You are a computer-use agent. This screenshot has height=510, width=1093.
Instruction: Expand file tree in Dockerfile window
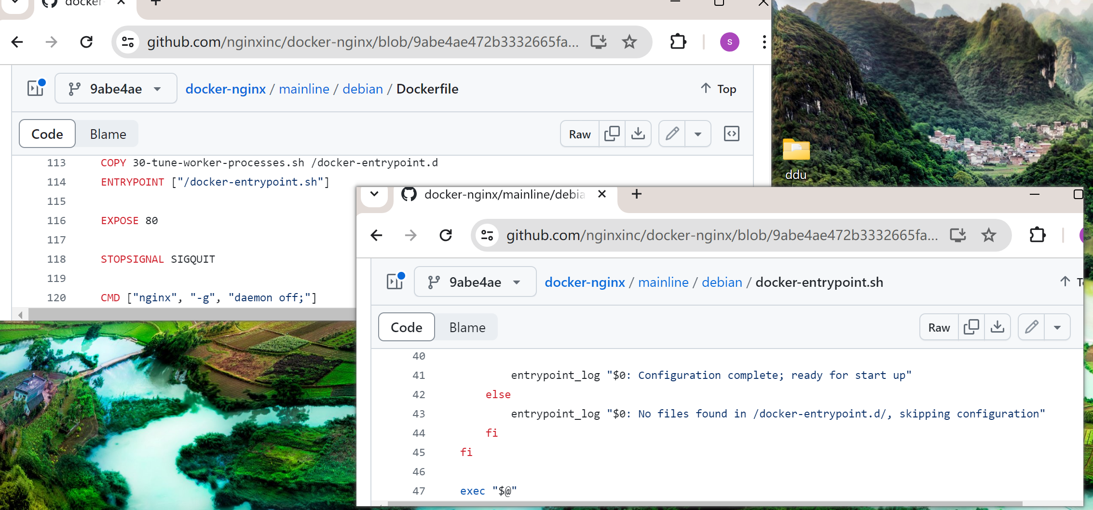(x=36, y=89)
